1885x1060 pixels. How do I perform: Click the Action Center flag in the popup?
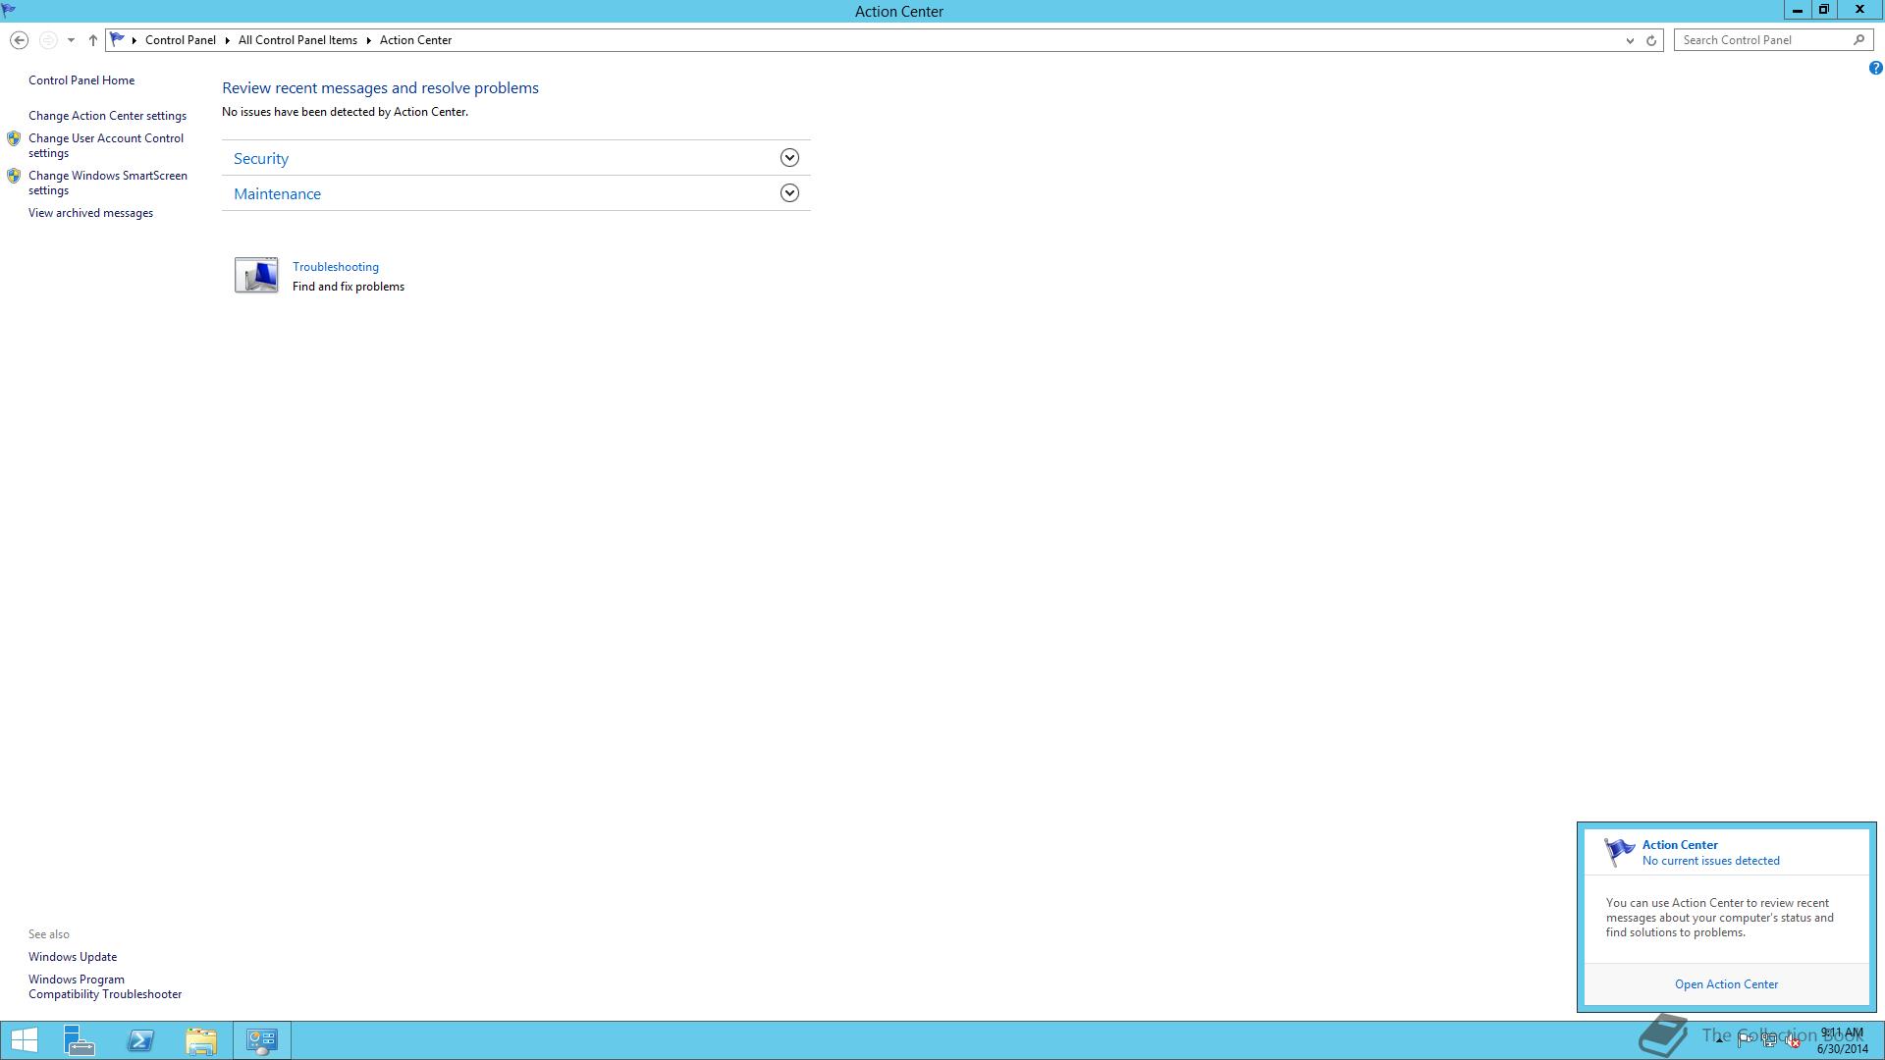click(1619, 851)
